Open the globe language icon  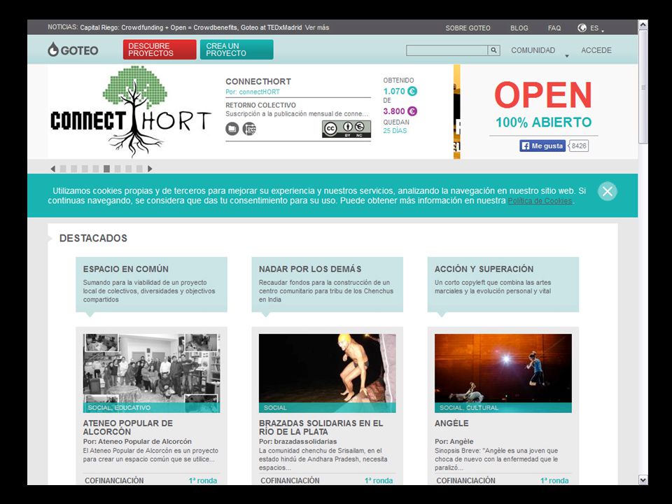coord(582,28)
